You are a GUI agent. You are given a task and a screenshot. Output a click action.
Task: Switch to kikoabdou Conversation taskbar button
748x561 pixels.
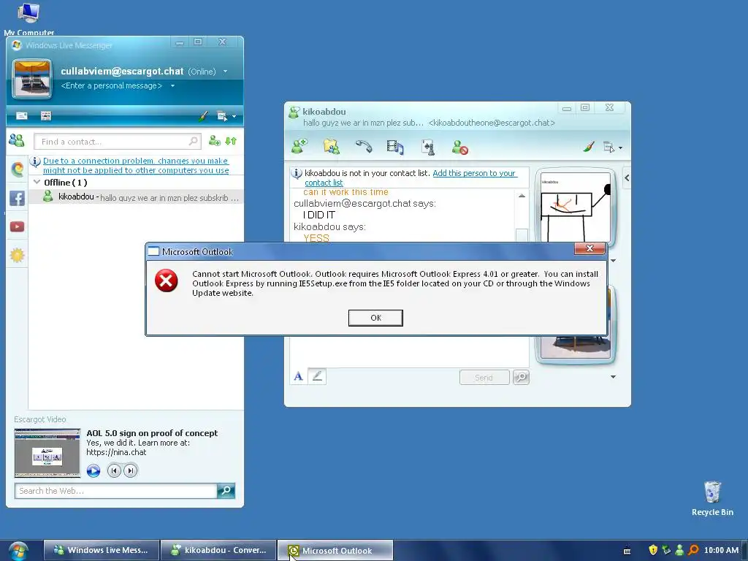point(218,550)
